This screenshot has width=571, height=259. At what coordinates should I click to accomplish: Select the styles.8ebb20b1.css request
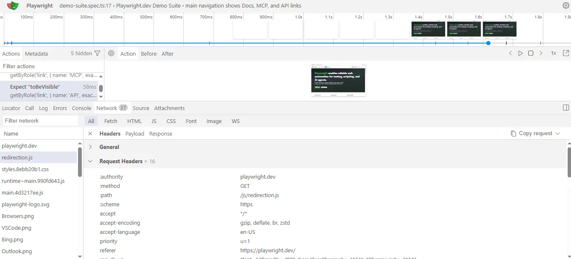pos(38,169)
